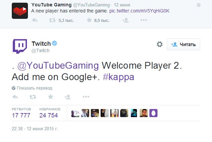The height and width of the screenshot is (142, 212).
Task: Open the gear settings dropdown
Action: click(160, 44)
